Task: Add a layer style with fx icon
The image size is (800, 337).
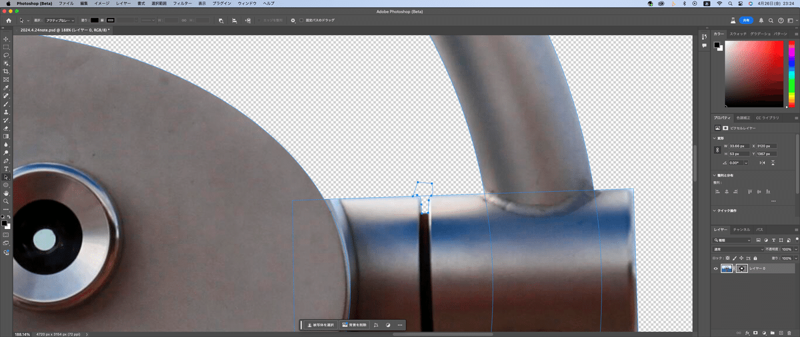Action: 747,332
